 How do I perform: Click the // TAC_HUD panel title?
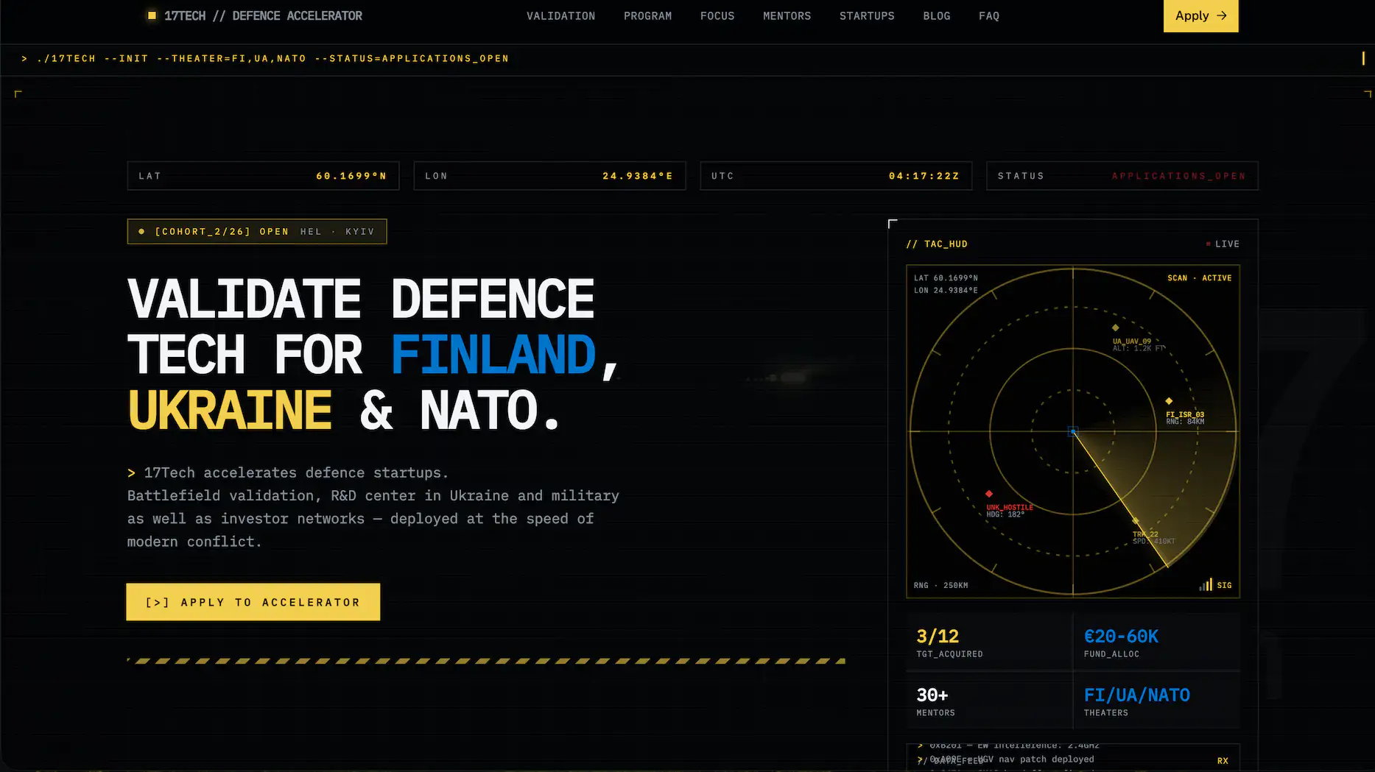point(937,244)
